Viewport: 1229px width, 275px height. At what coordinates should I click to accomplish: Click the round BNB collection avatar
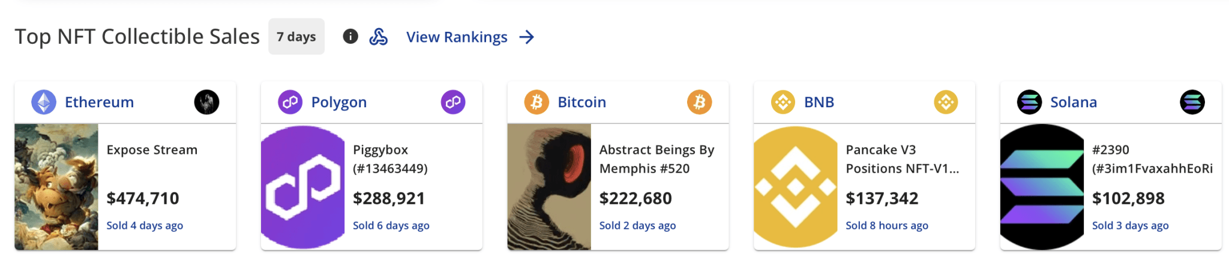coord(946,102)
